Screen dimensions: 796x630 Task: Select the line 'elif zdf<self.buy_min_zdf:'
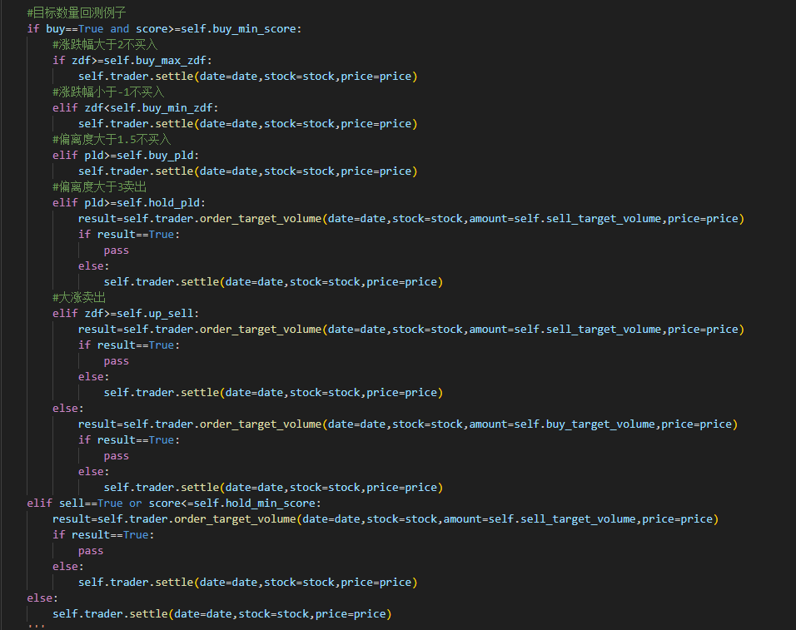click(x=136, y=108)
